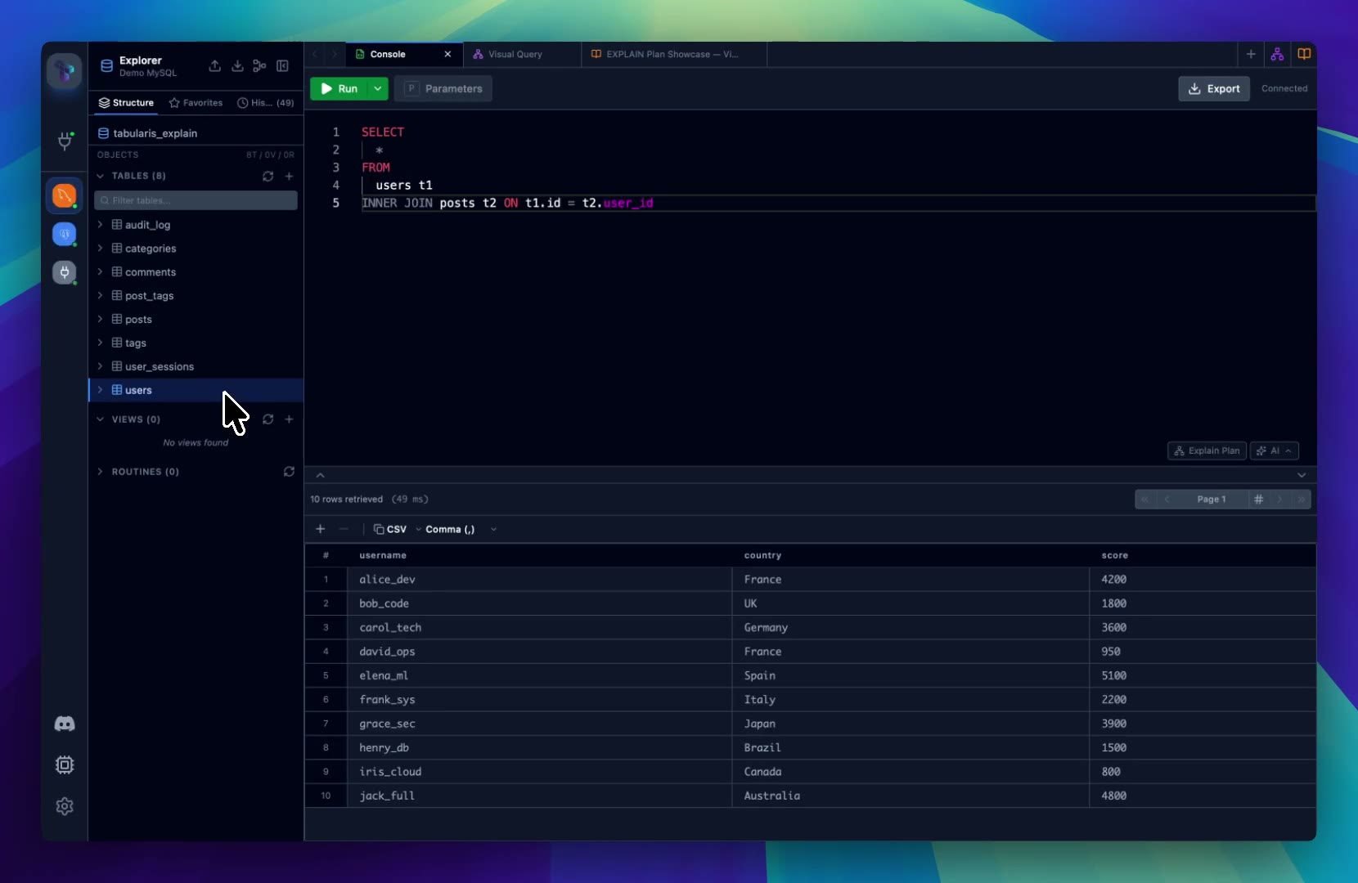The width and height of the screenshot is (1358, 883).
Task: Click the Export button
Action: point(1213,89)
